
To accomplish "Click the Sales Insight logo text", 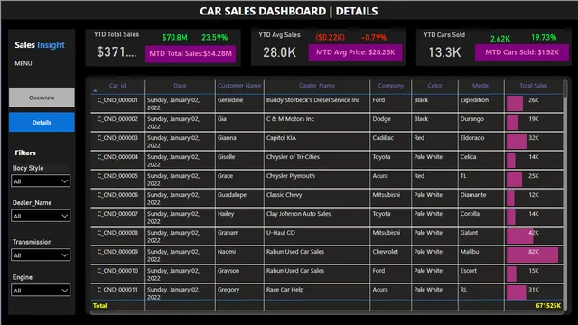I will [x=40, y=45].
